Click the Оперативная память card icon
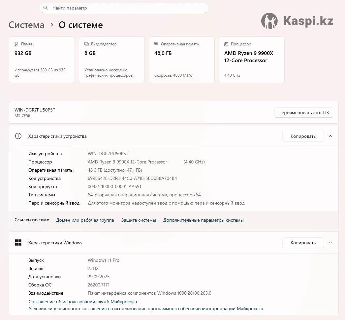Screen dimensions: 345x320 [156, 44]
